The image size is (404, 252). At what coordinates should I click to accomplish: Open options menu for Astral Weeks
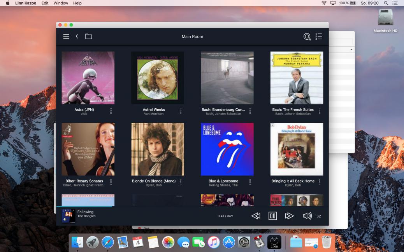coord(181,111)
